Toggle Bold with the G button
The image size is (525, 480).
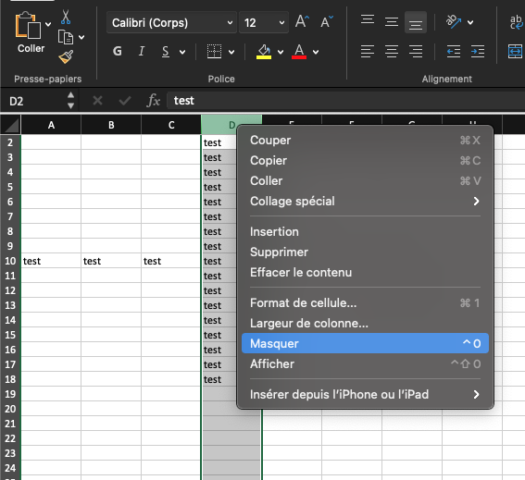click(x=118, y=52)
